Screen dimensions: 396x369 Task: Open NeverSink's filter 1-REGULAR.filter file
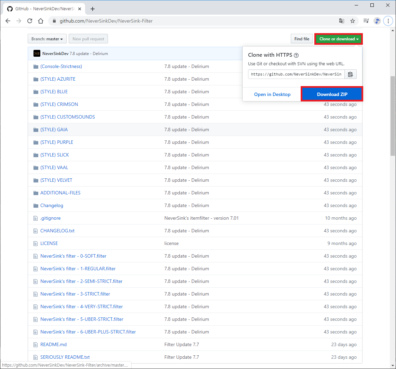click(78, 269)
